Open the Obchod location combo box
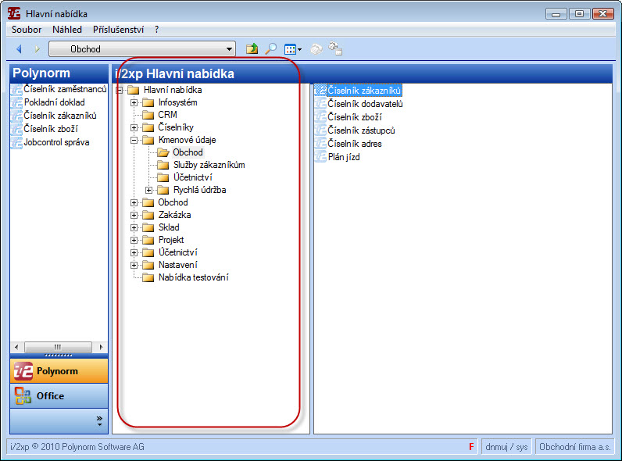The image size is (622, 461). point(142,48)
